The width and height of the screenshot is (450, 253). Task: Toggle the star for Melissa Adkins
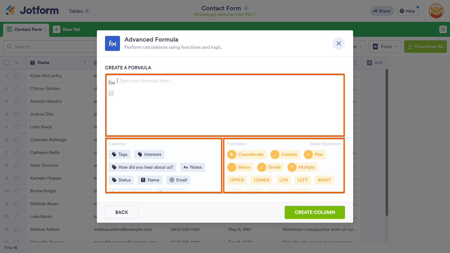[x=17, y=229]
